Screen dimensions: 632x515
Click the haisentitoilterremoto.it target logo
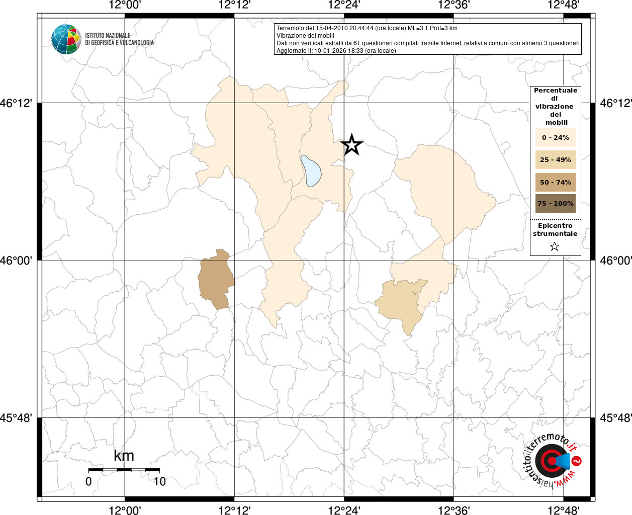pyautogui.click(x=553, y=460)
